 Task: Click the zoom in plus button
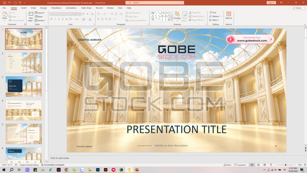(294, 165)
